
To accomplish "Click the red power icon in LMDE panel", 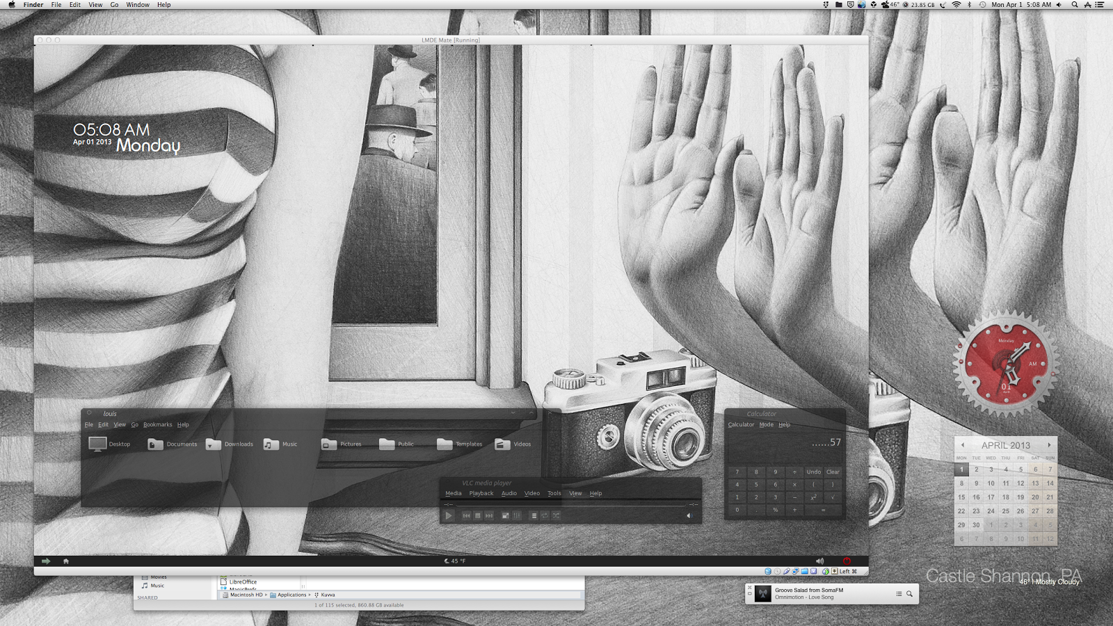I will coord(847,561).
